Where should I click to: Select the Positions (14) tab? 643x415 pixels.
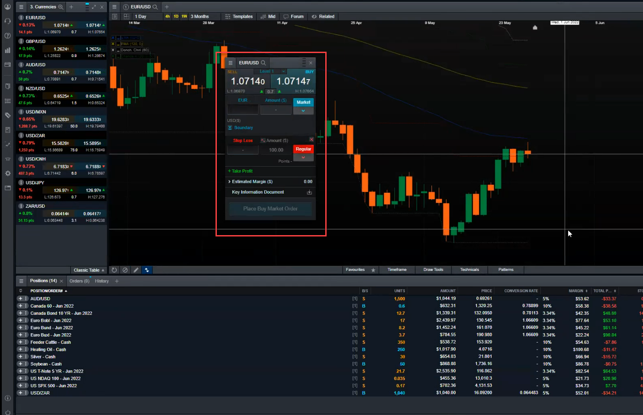pyautogui.click(x=43, y=281)
